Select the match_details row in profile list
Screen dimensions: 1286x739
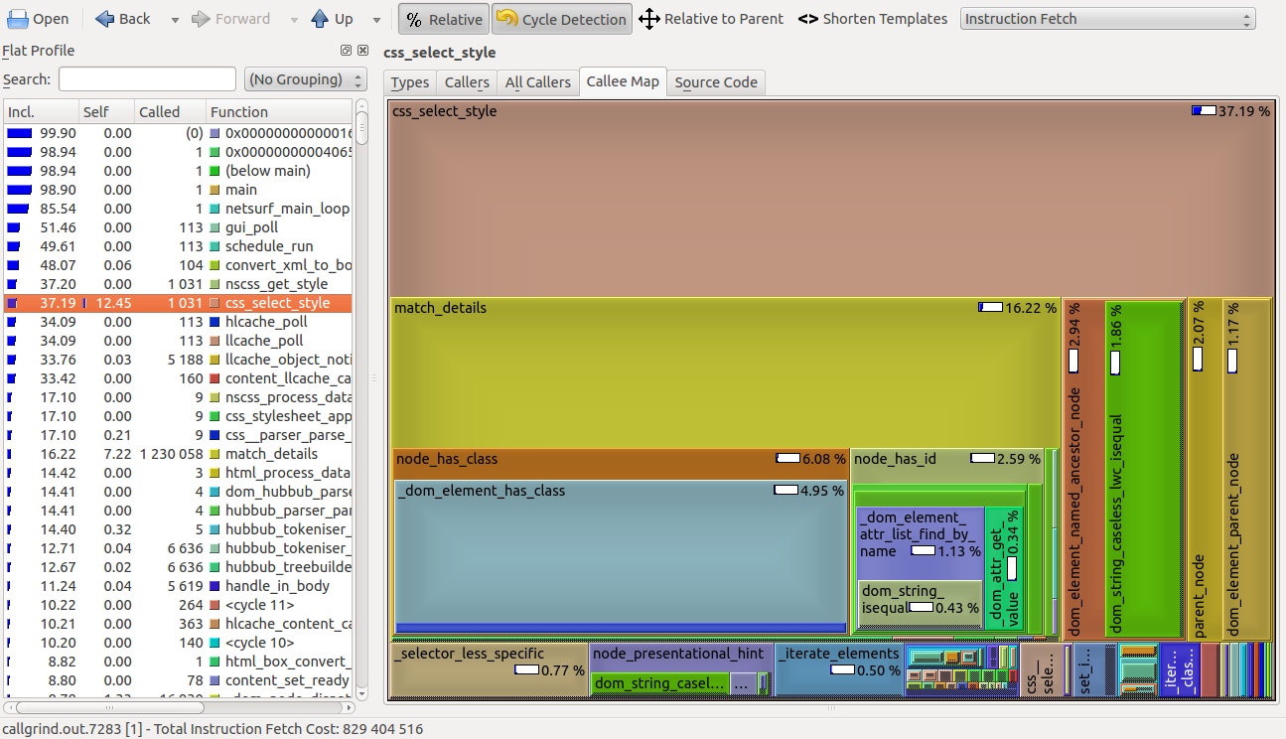pos(178,454)
